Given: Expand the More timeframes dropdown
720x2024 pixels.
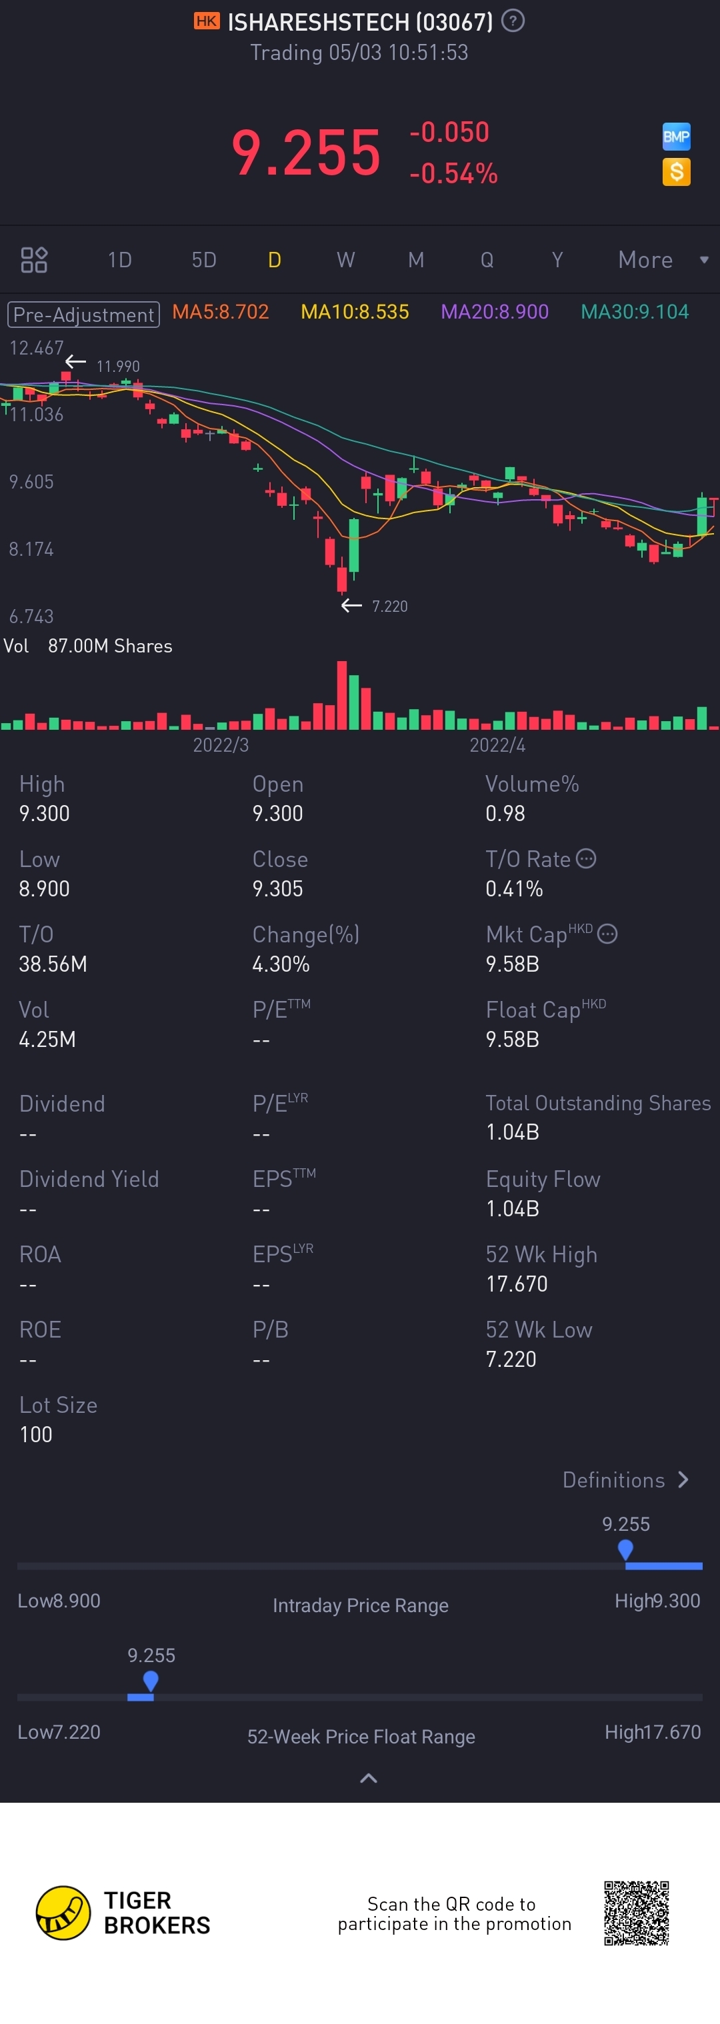Looking at the screenshot, I should pos(663,260).
